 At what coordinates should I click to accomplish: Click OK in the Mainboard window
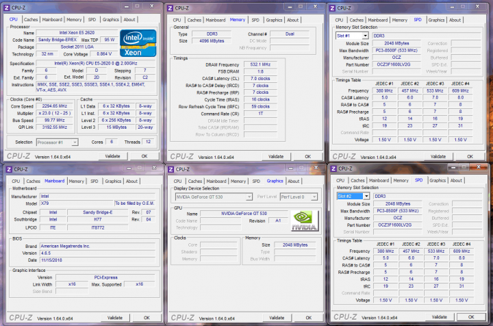point(147,318)
